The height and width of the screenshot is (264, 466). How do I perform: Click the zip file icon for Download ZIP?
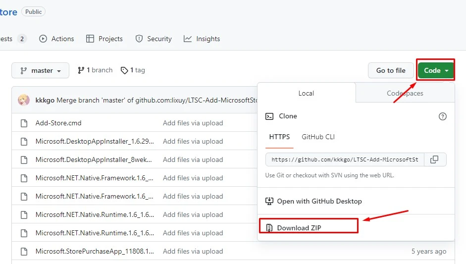269,228
